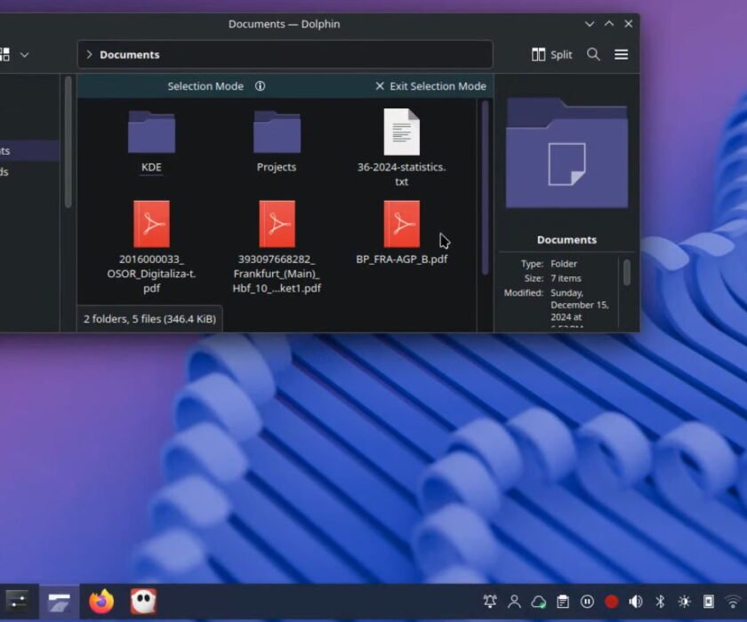The height and width of the screenshot is (622, 747).
Task: Exit Selection Mode
Action: coord(430,86)
